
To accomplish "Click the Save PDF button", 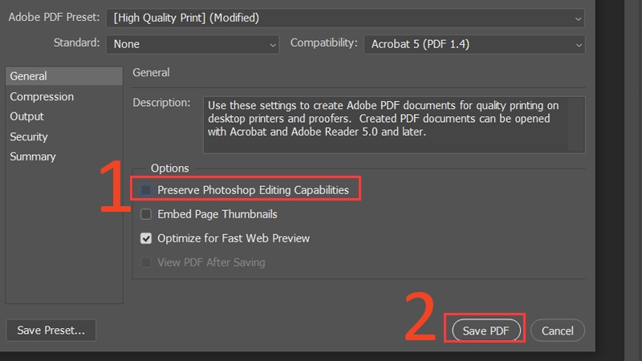I will [486, 331].
